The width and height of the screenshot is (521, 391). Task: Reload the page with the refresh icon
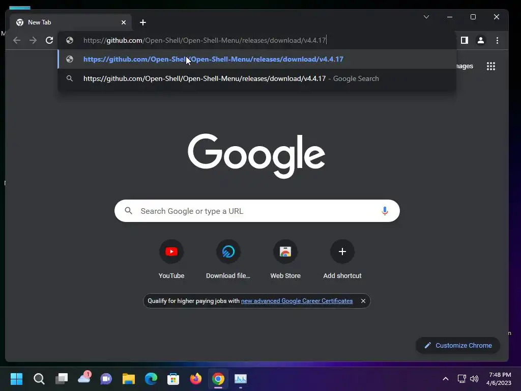tap(49, 40)
